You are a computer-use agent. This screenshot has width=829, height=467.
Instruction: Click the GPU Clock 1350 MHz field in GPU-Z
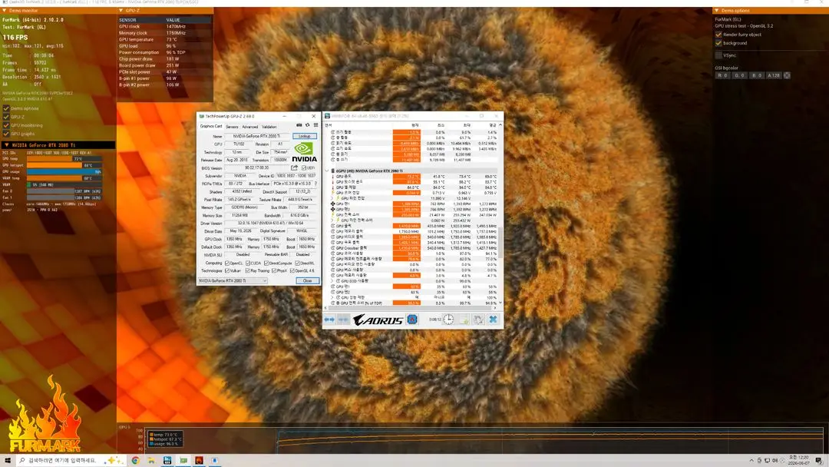click(234, 239)
